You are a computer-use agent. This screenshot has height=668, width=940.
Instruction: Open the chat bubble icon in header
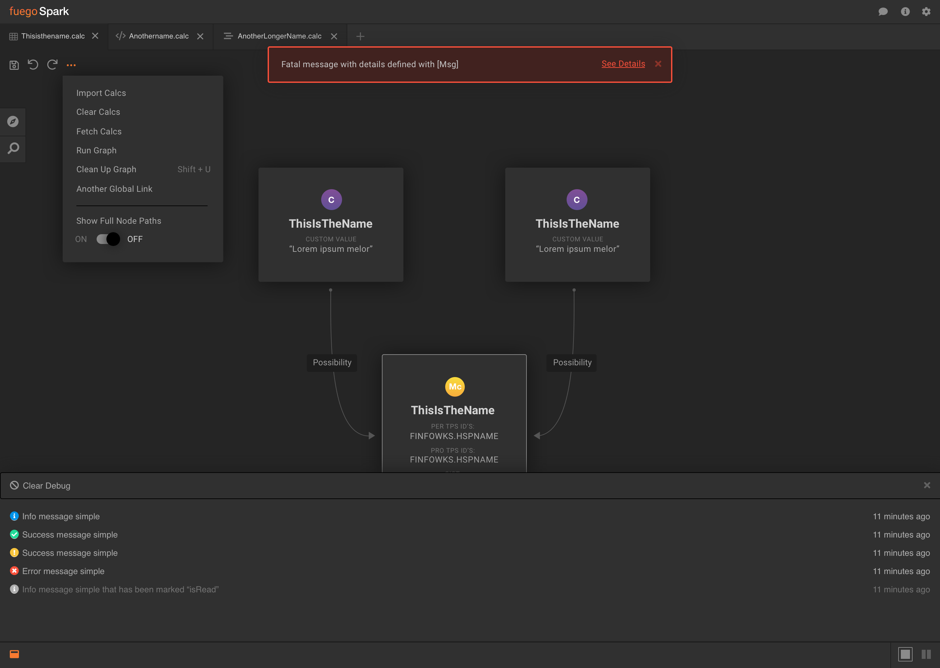click(x=883, y=11)
